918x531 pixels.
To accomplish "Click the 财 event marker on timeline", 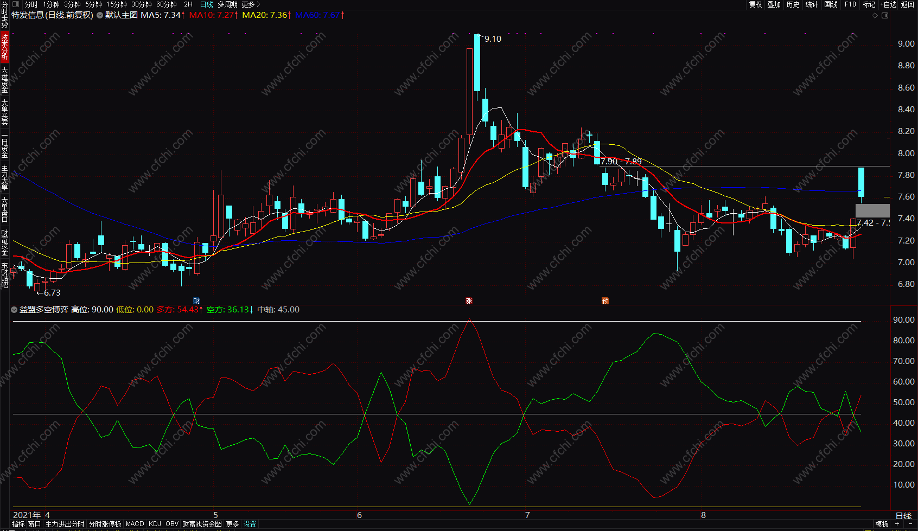I will [x=196, y=301].
